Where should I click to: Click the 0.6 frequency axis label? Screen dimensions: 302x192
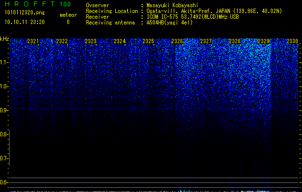pos(4,182)
